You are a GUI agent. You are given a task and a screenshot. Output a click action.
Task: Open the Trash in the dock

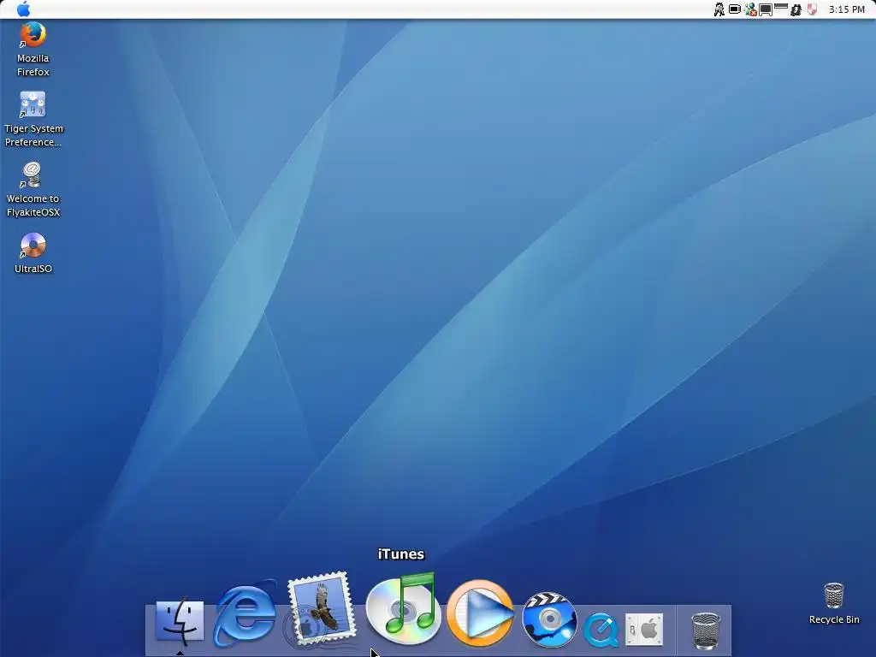coord(705,630)
